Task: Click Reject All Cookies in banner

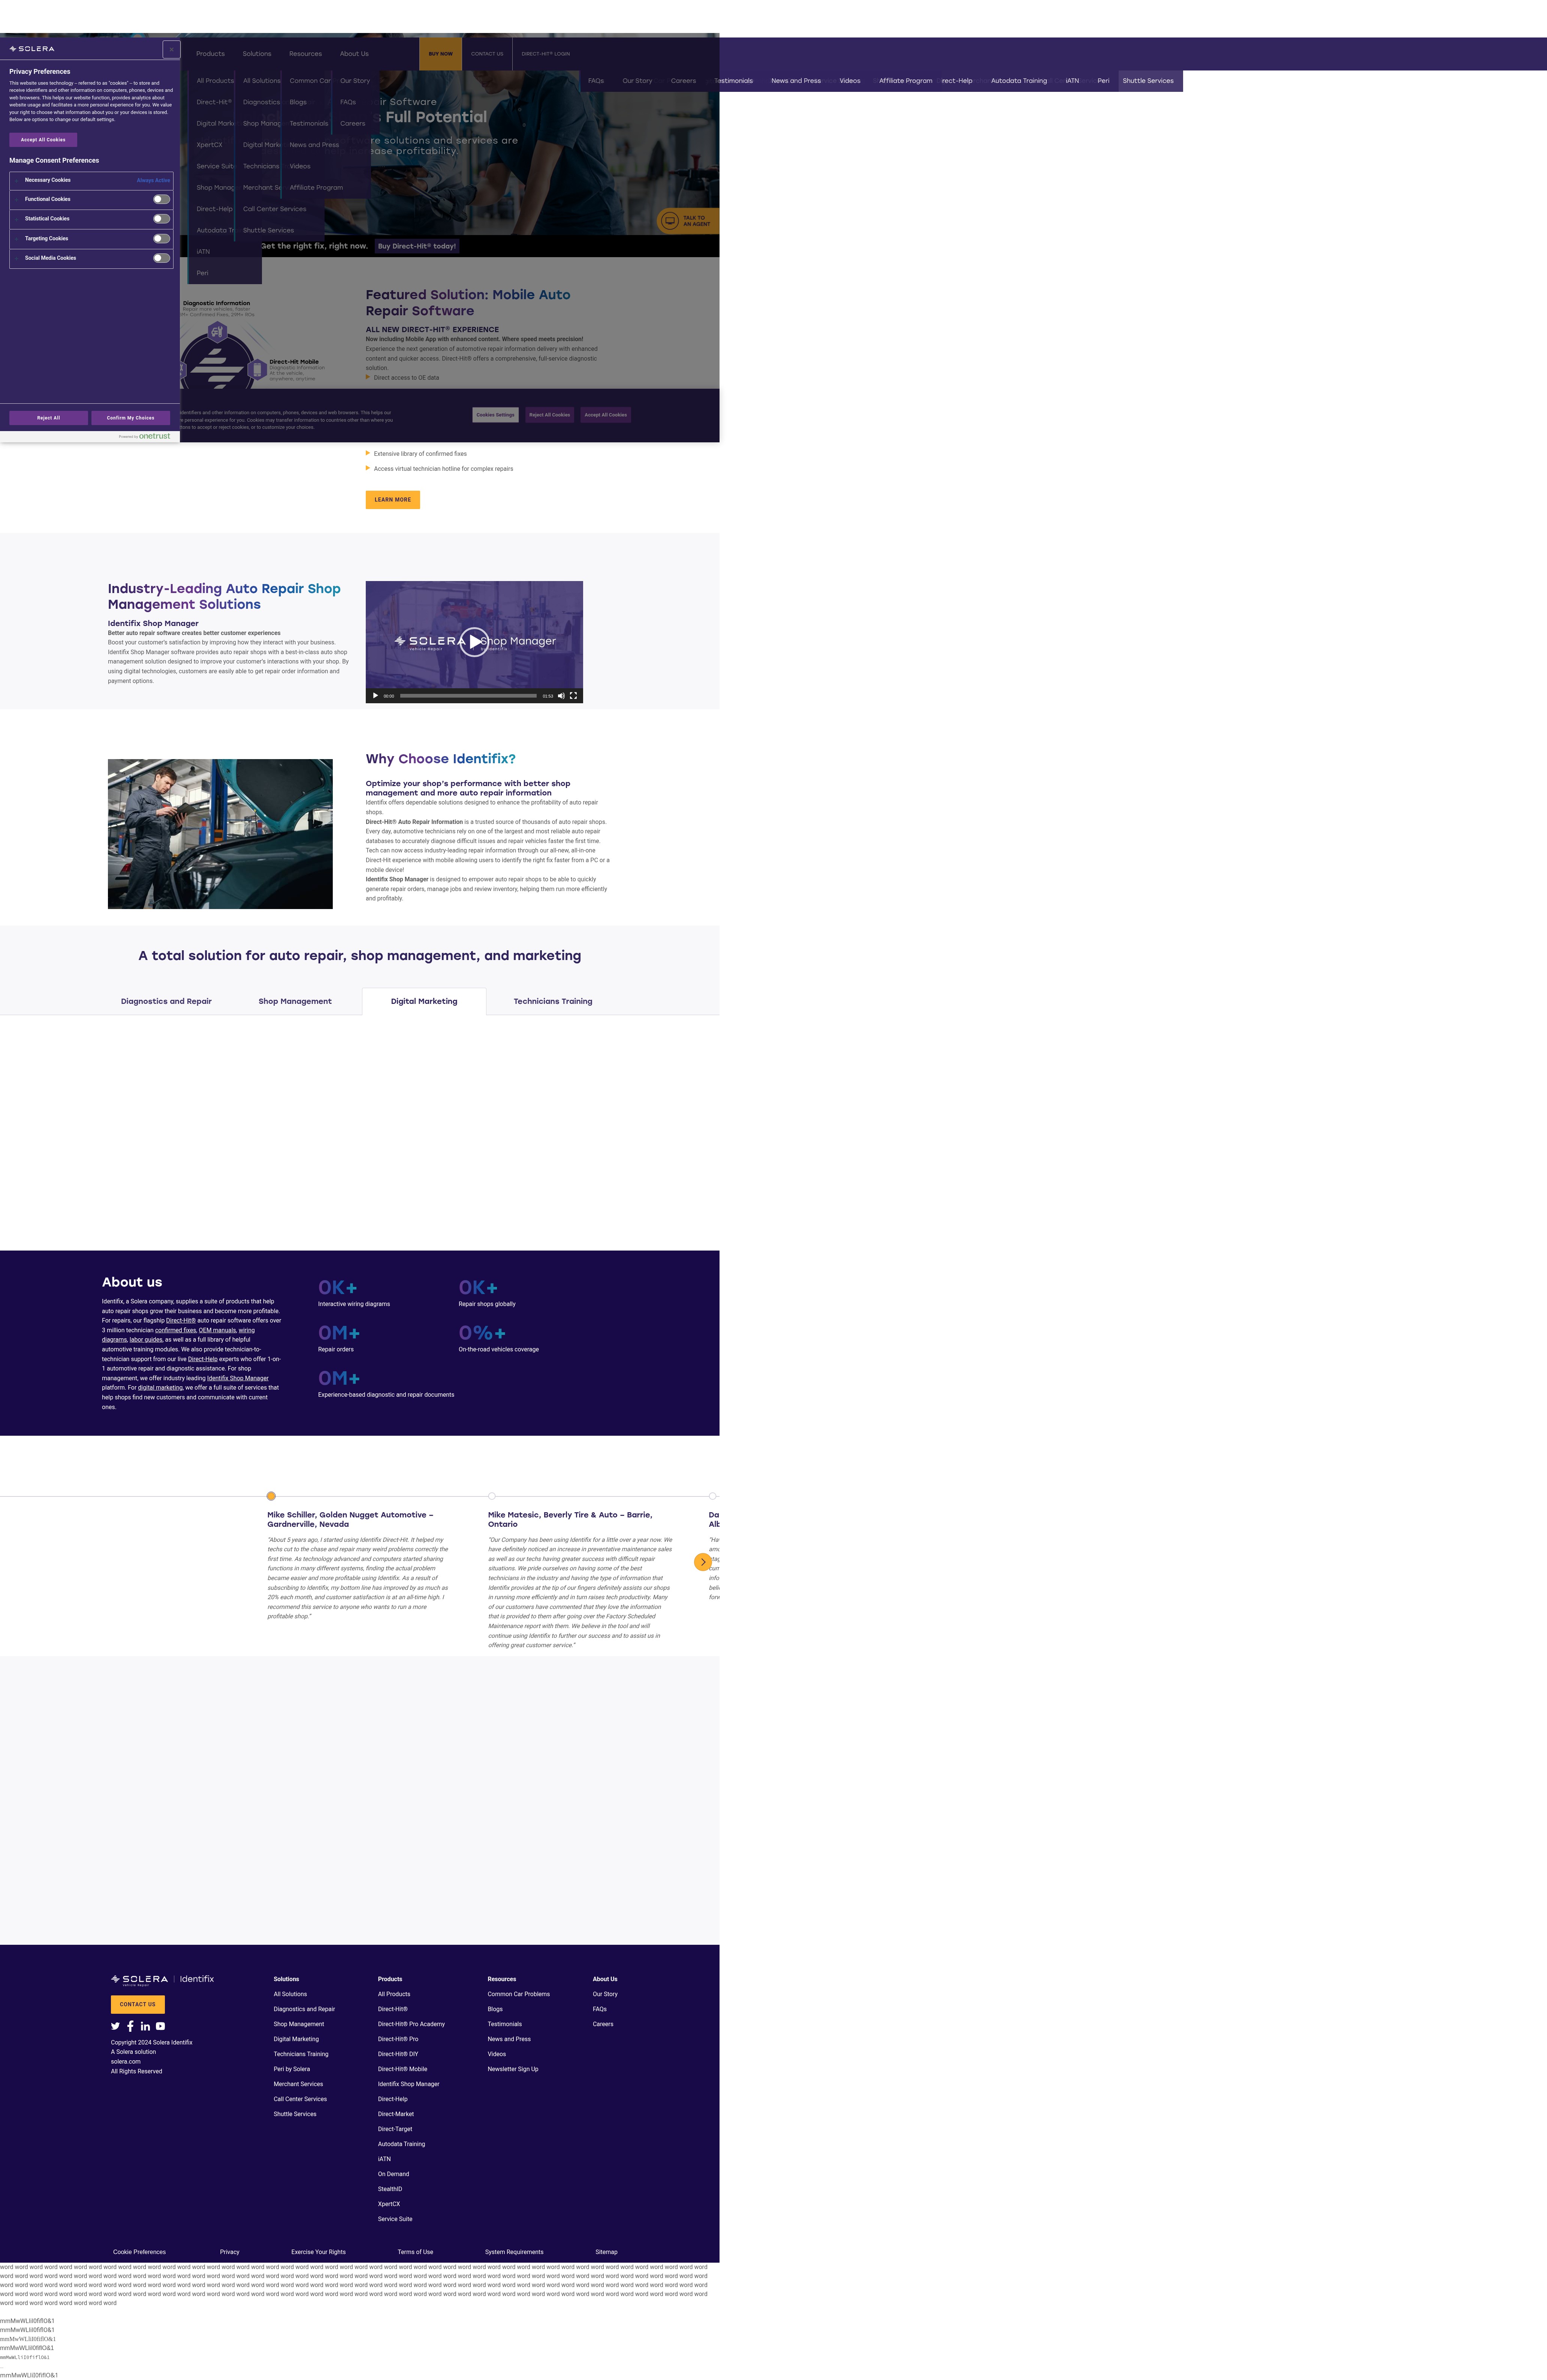Action: tap(549, 415)
